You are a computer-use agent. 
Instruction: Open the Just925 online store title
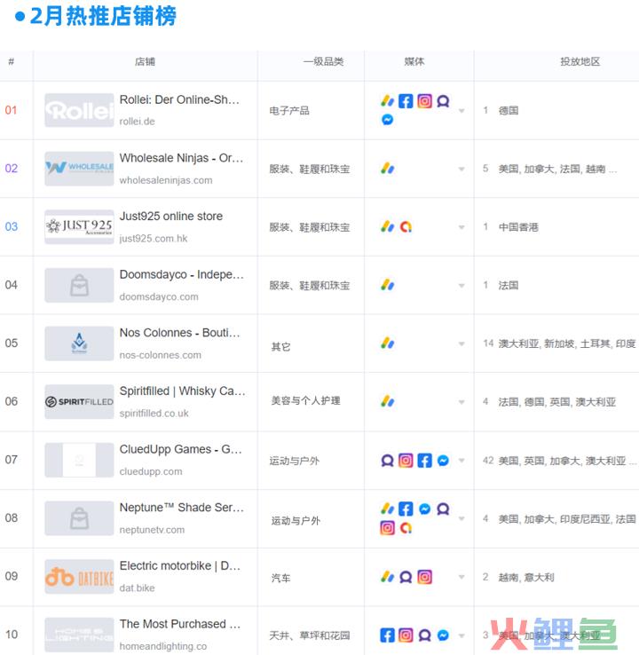pyautogui.click(x=170, y=216)
